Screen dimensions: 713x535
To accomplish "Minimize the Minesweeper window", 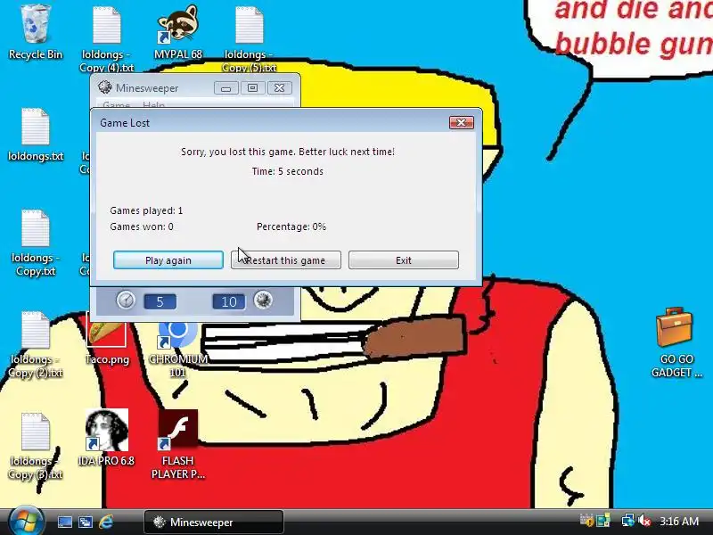I will coord(226,87).
